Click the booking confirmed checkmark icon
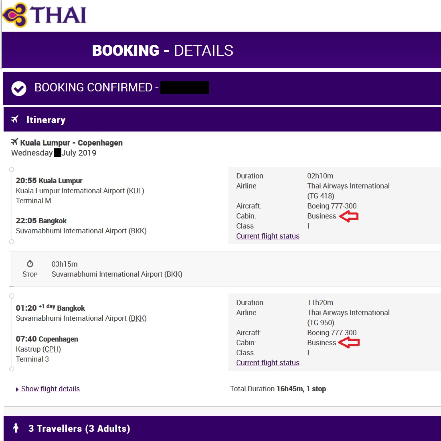 pyautogui.click(x=19, y=89)
